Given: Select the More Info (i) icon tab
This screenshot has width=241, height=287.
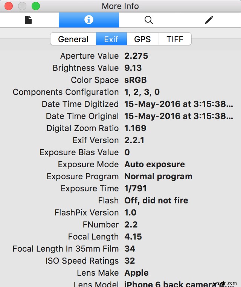Looking at the screenshot, I should coord(89,20).
